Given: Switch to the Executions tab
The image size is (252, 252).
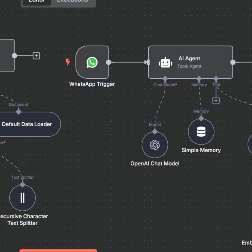Looking at the screenshot, I should (x=72, y=1).
